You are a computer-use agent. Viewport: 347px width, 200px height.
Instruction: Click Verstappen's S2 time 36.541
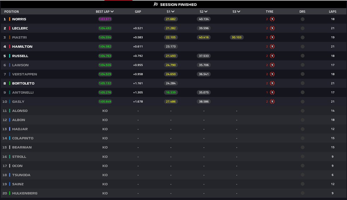(203, 74)
